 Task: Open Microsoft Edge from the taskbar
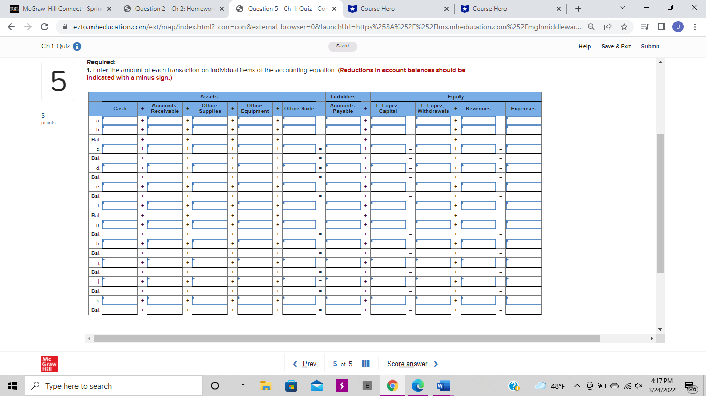[x=418, y=386]
